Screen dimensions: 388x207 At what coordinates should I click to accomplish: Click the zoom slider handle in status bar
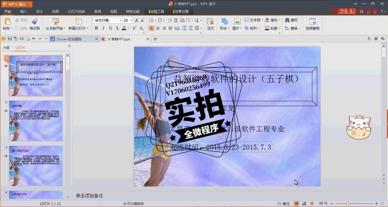pos(348,204)
